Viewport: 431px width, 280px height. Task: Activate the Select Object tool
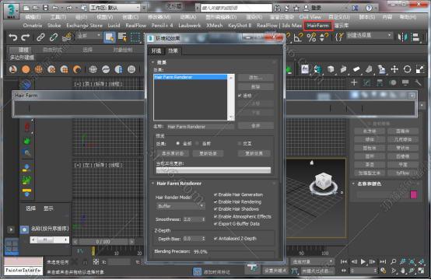click(x=110, y=37)
